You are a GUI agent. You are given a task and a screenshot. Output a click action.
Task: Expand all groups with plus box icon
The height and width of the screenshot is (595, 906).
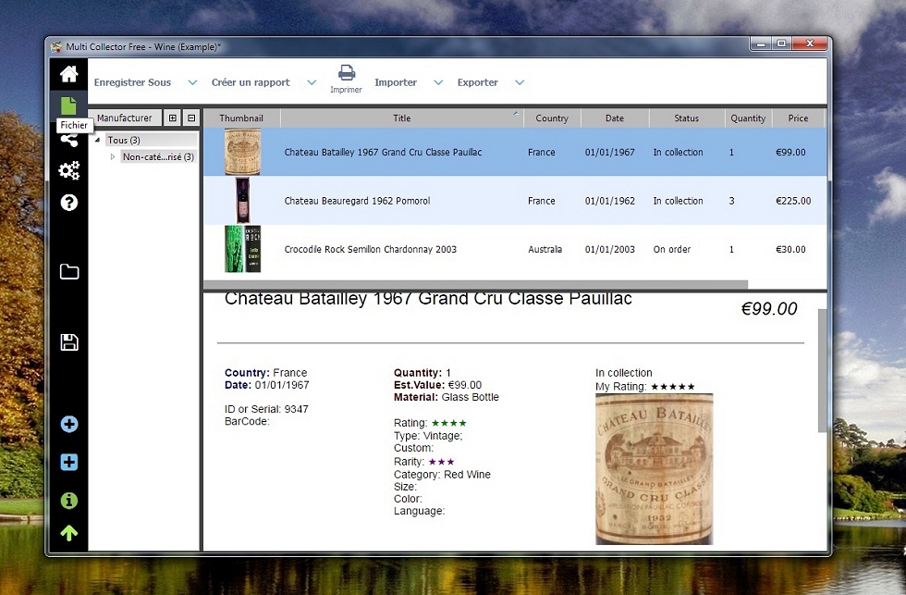tap(172, 118)
